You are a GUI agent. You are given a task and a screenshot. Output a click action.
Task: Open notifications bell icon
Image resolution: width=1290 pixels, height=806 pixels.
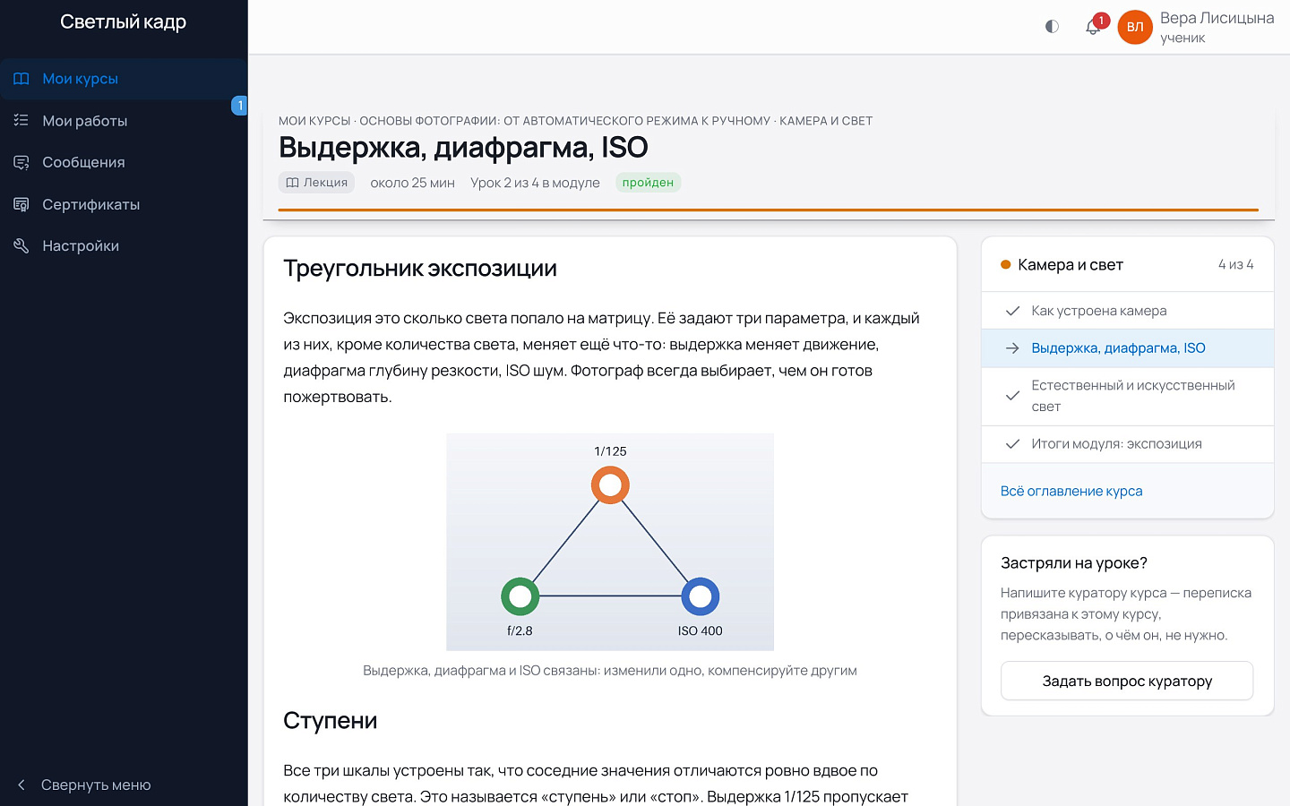(x=1093, y=28)
